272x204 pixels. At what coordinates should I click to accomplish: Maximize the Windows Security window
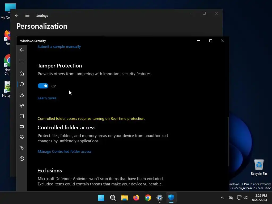click(211, 41)
